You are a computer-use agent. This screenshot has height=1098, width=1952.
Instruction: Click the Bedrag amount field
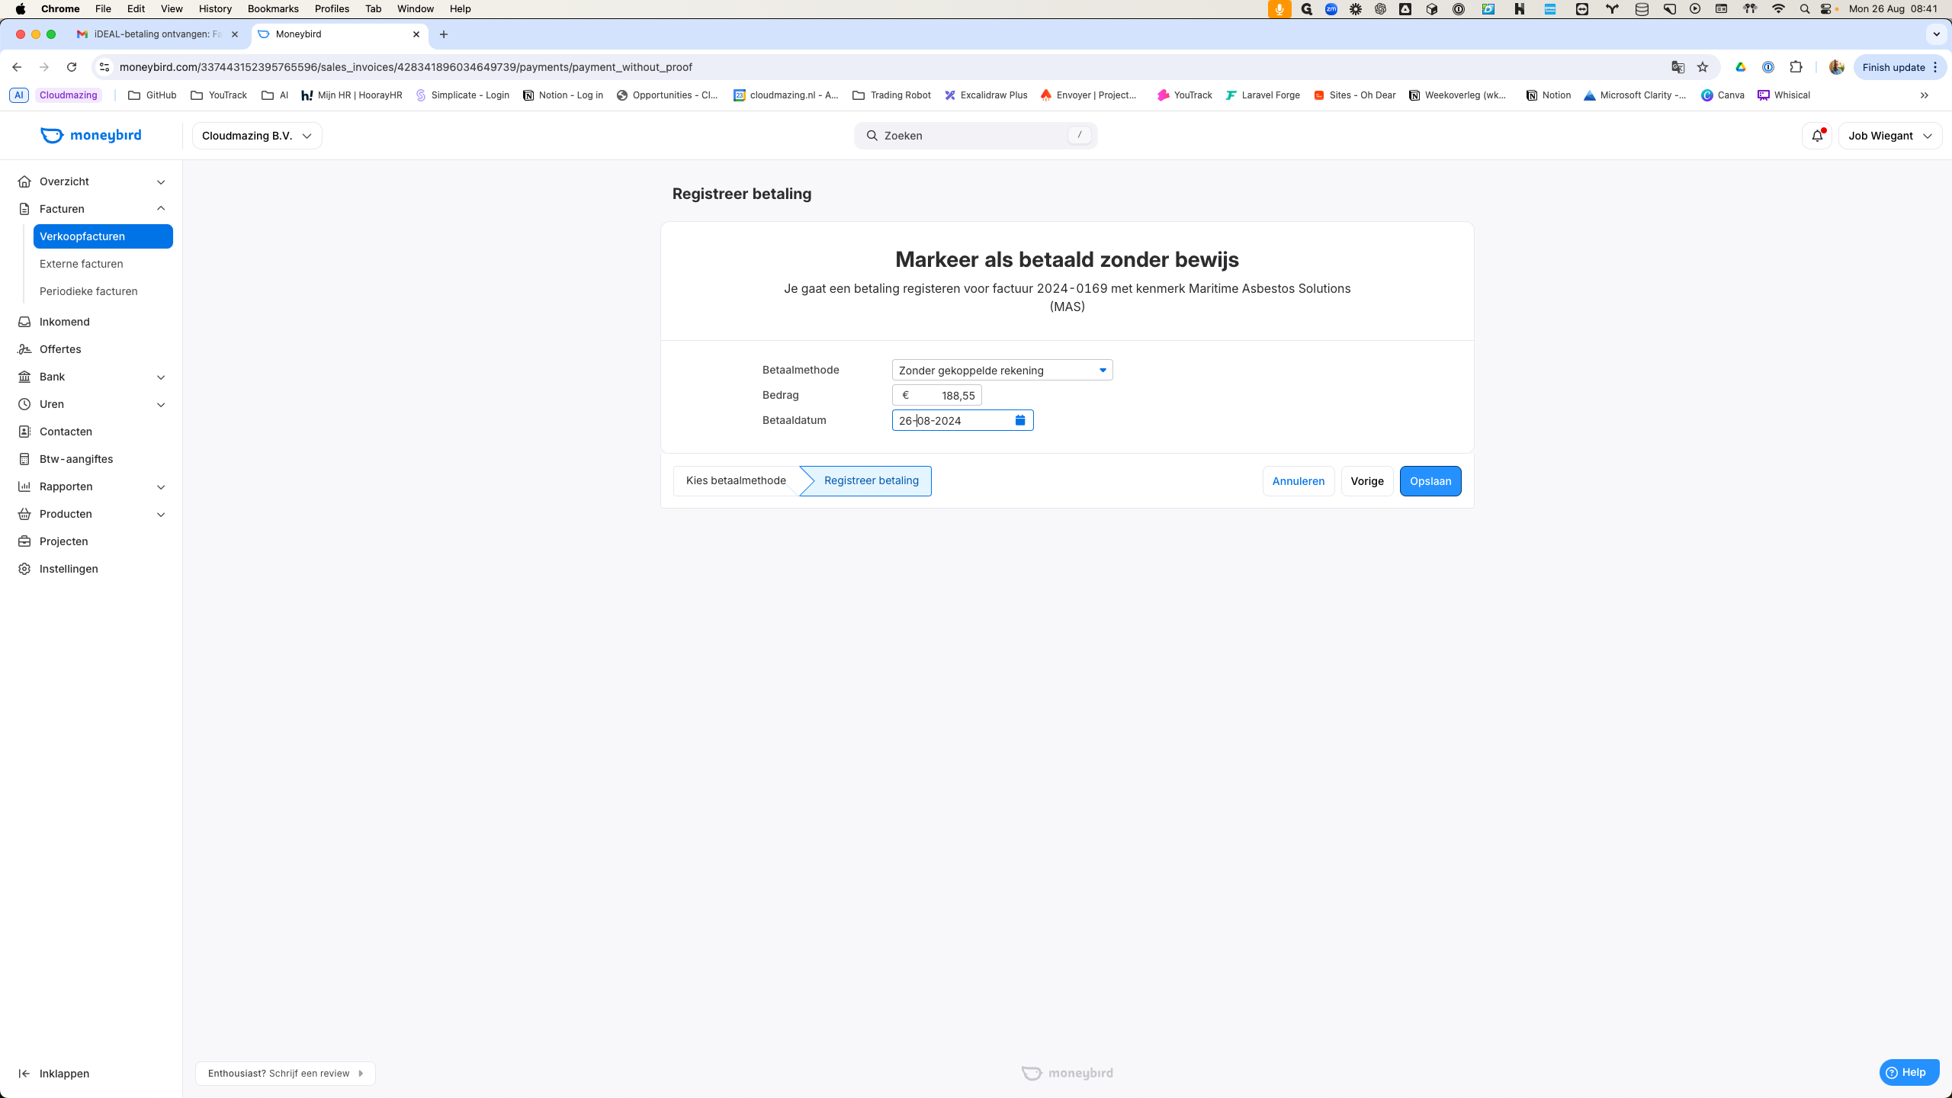click(x=936, y=395)
